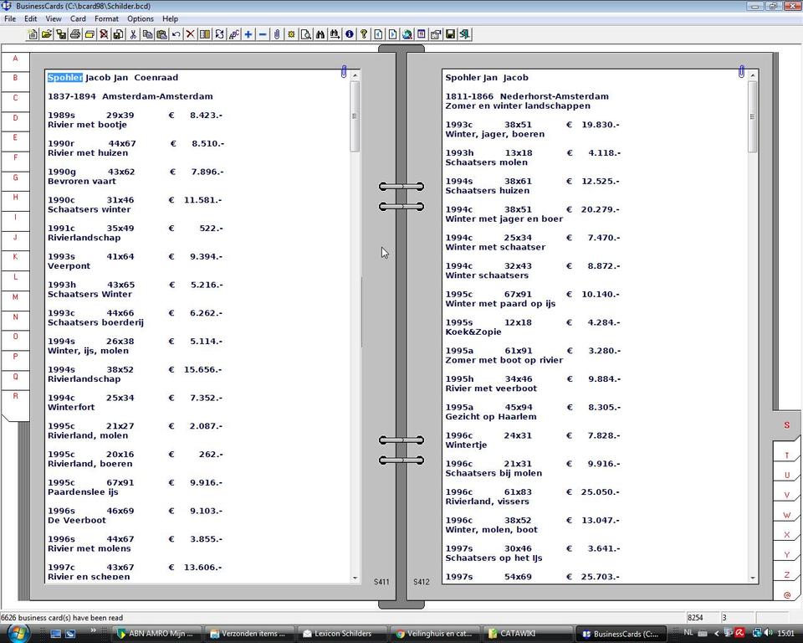Image resolution: width=803 pixels, height=643 pixels.
Task: Toggle paperclip on Spohler Jan Jacob card
Action: (x=740, y=72)
